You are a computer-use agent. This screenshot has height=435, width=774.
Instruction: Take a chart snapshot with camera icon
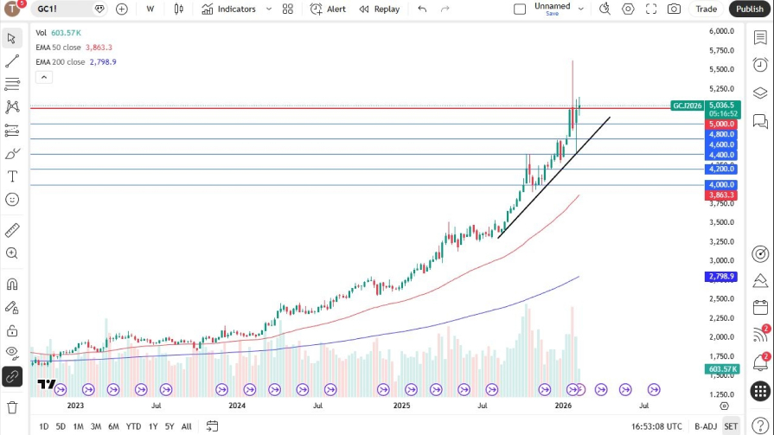(x=674, y=9)
